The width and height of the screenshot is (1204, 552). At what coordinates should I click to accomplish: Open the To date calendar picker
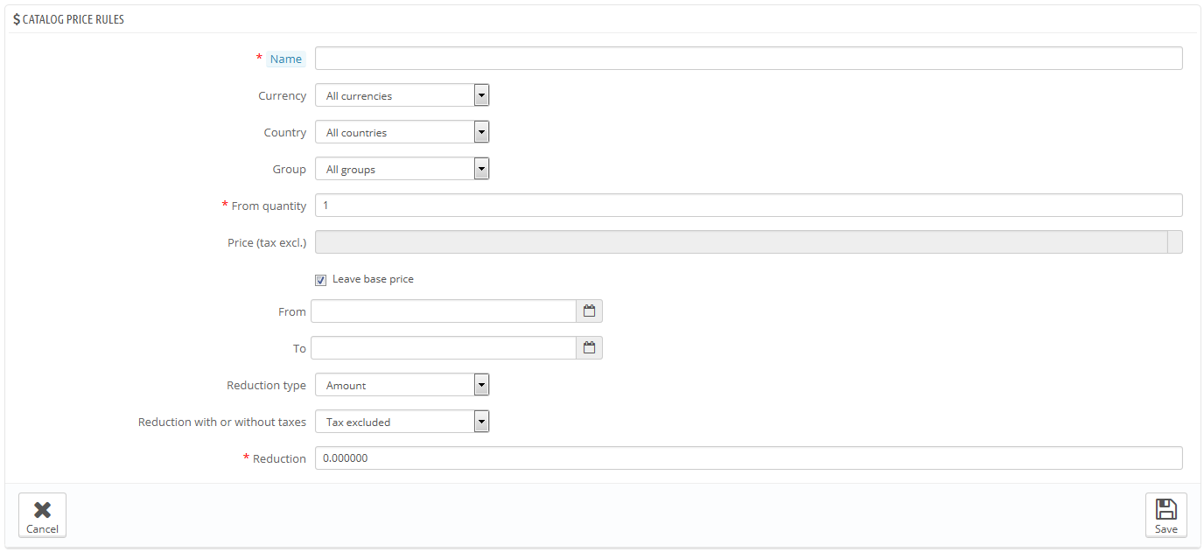pos(589,347)
